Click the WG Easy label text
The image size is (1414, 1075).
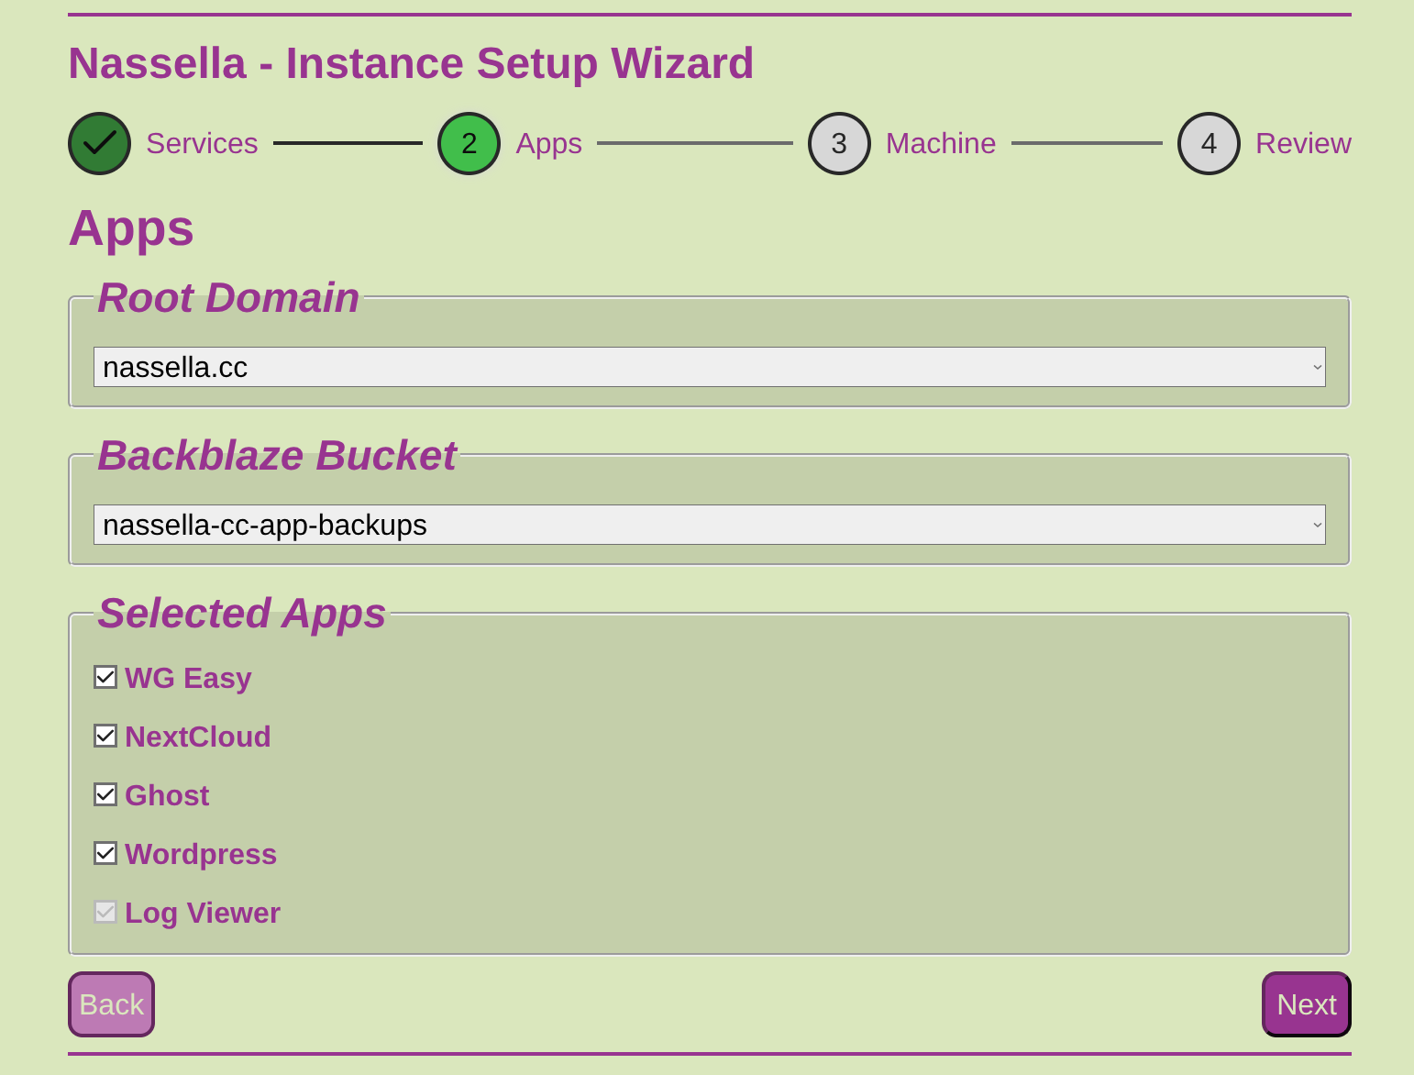click(x=188, y=678)
